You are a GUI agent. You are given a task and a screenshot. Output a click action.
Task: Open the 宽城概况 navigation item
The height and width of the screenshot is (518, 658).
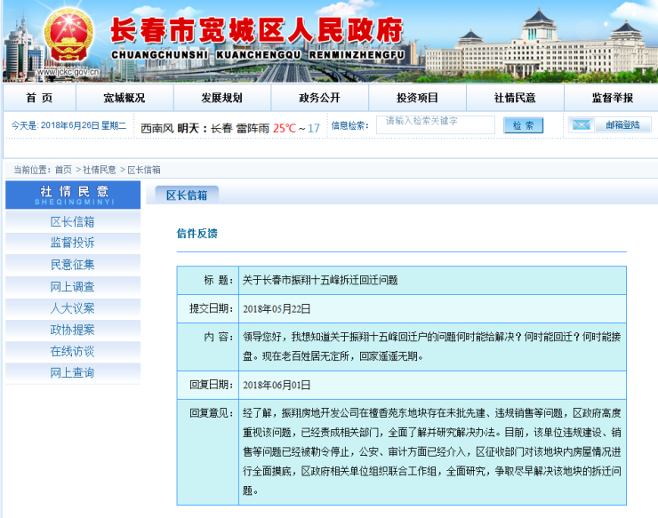click(x=124, y=98)
